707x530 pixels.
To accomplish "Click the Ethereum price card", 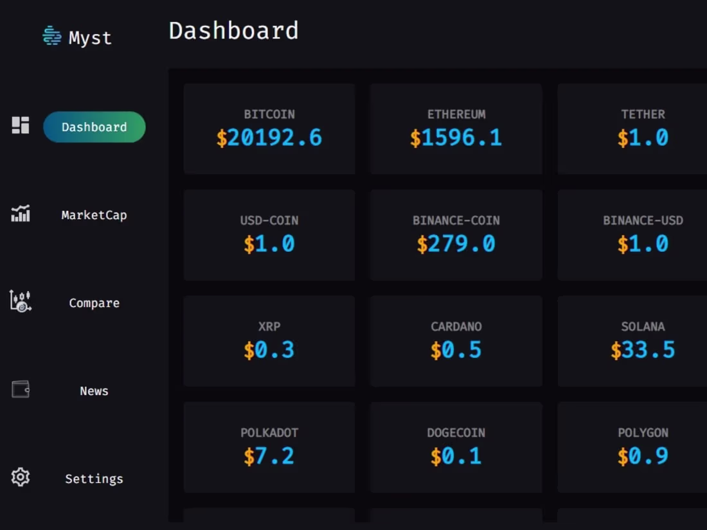I will 456,127.
